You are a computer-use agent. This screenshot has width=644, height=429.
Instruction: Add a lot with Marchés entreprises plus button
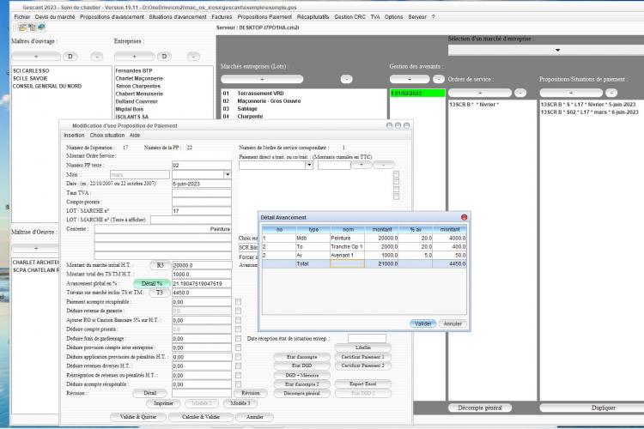click(262, 79)
